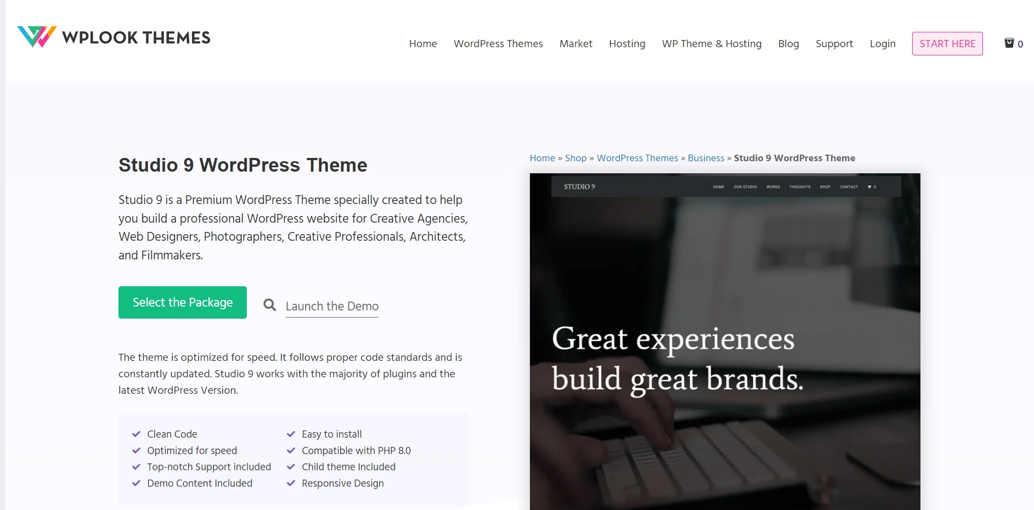
Task: Click the Shop breadcrumb link
Action: click(576, 158)
